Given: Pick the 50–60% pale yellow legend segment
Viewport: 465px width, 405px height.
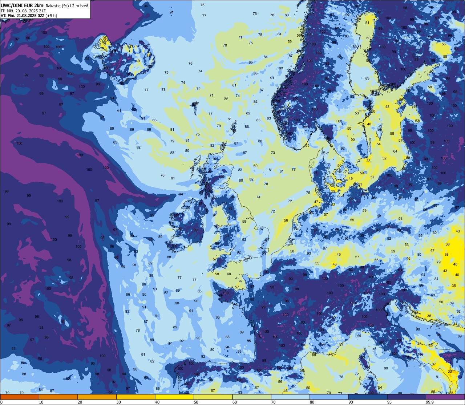Looking at the screenshot, I should pos(213,397).
